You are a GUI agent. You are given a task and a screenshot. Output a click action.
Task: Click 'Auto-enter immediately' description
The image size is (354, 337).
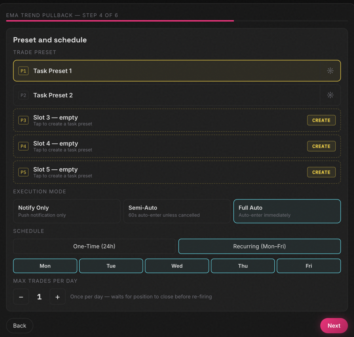[x=265, y=215]
